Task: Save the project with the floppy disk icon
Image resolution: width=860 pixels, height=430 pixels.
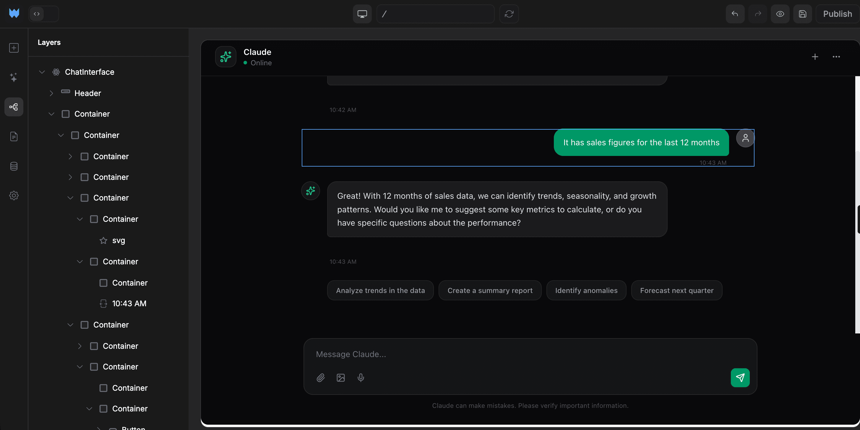Action: click(x=803, y=14)
